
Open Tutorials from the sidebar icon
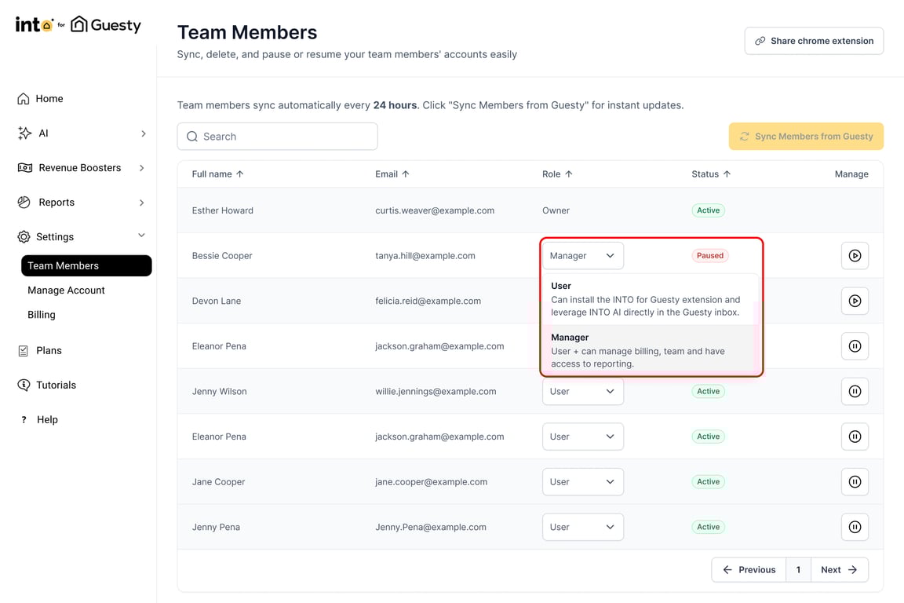[24, 385]
